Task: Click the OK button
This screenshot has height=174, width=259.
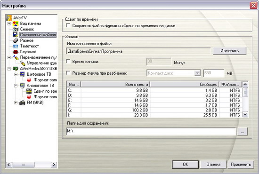Action: (x=186, y=165)
